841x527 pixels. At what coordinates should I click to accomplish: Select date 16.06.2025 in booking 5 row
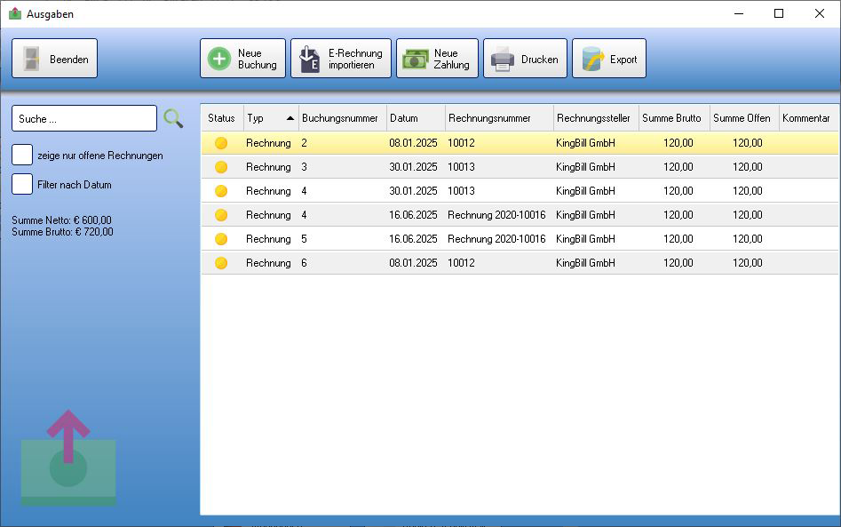[413, 239]
